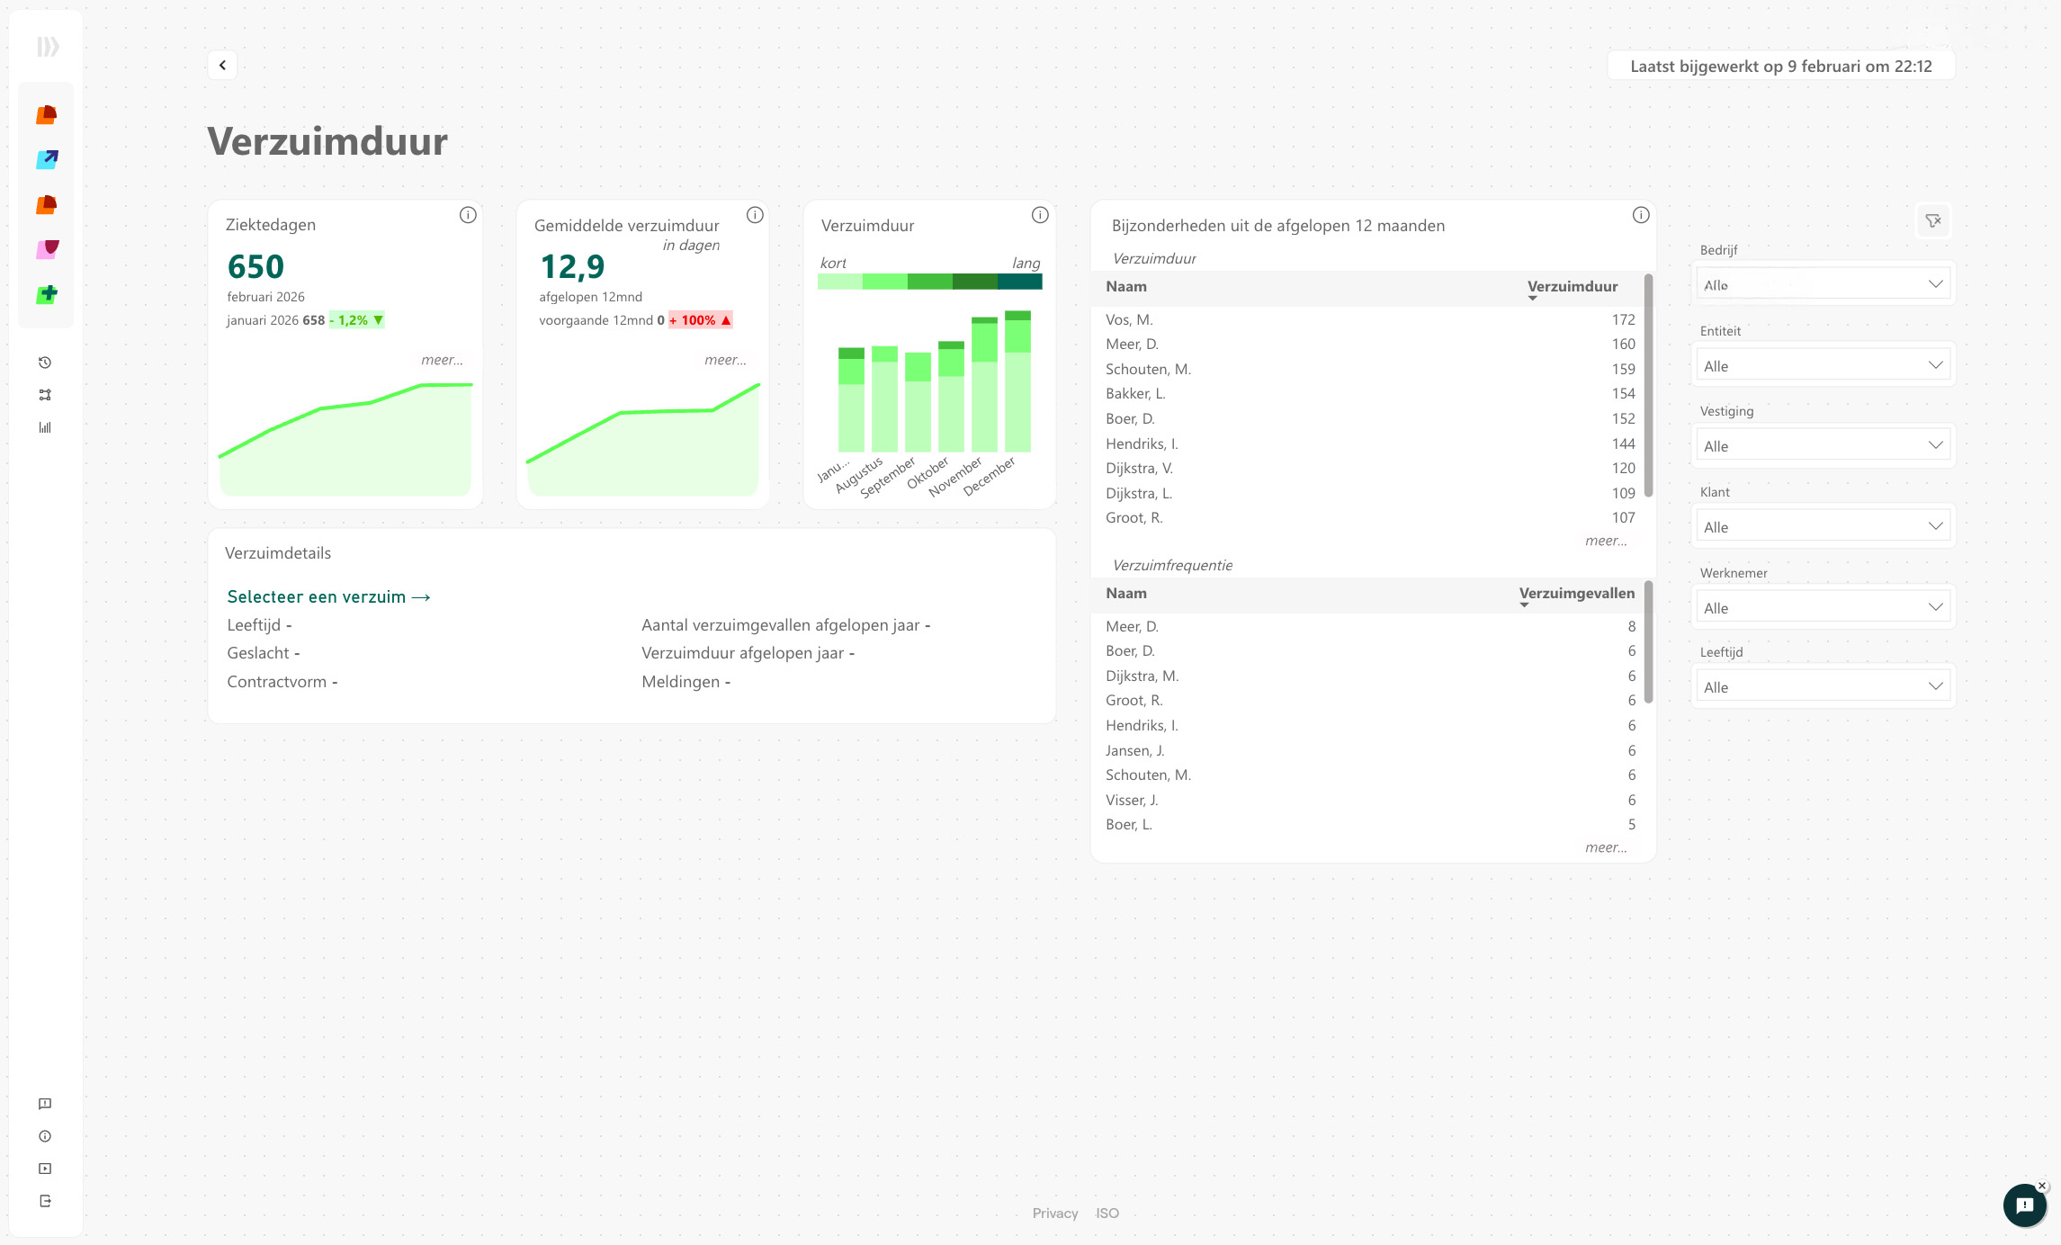Open the history clock icon in sidebar
Image resolution: width=2061 pixels, height=1245 pixels.
(x=45, y=363)
